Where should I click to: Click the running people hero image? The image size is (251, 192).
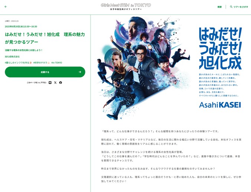[144, 68]
